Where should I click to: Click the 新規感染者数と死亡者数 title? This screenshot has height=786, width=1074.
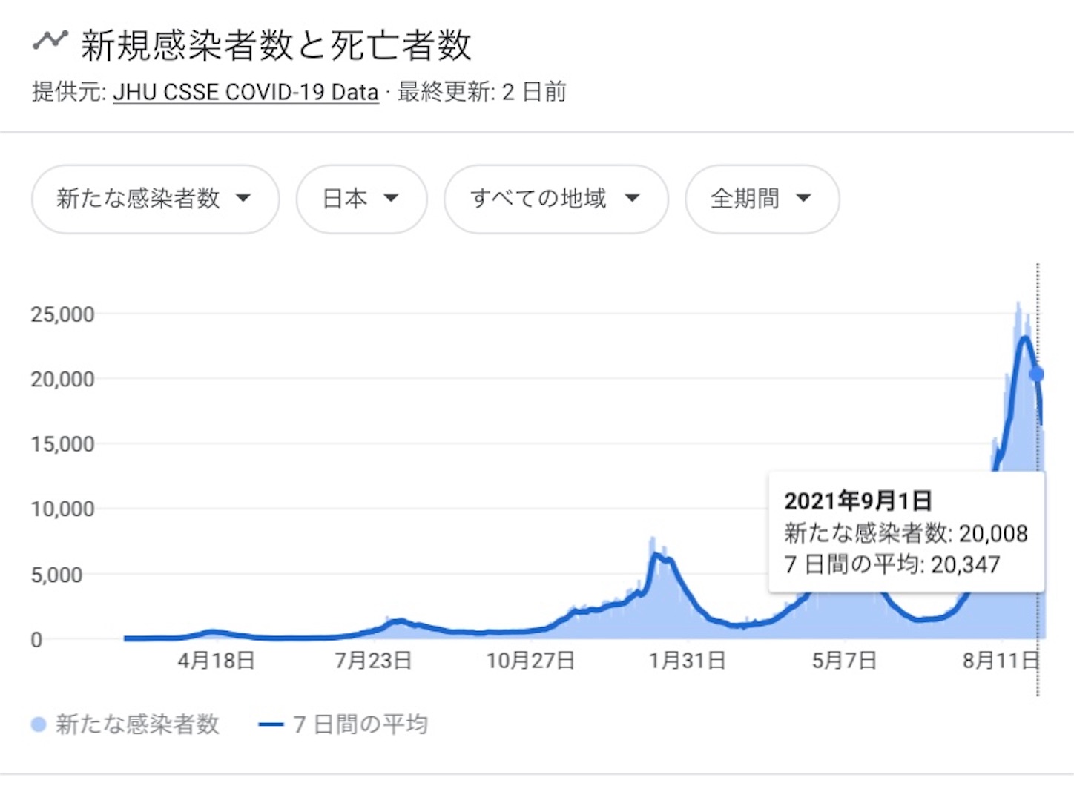click(x=275, y=45)
